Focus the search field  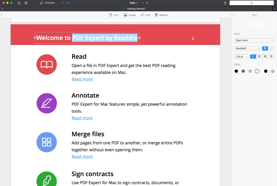pos(252,3)
